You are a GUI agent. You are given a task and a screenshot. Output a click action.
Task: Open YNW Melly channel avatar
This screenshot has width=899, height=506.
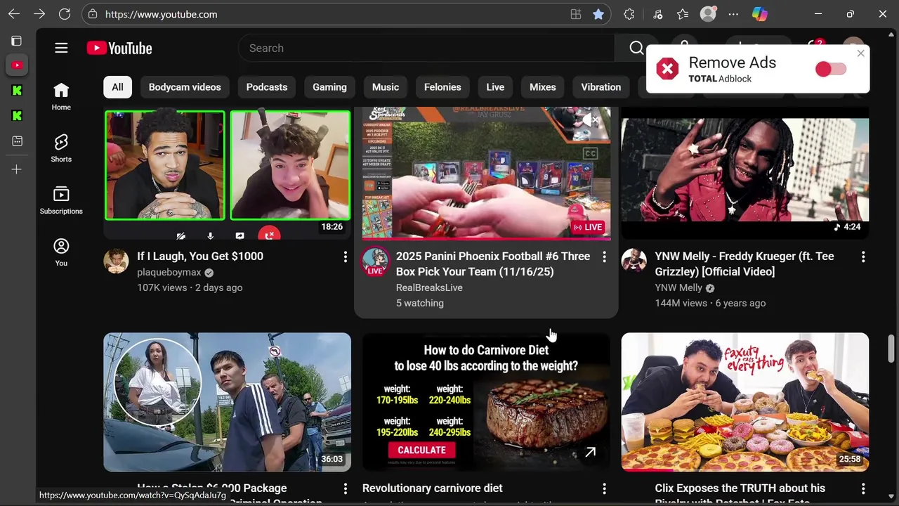click(634, 261)
